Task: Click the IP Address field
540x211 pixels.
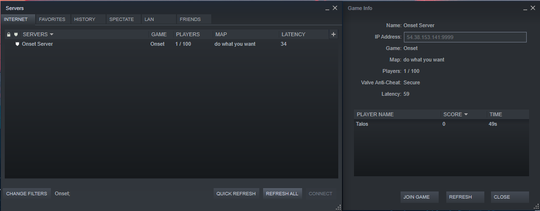Action: tap(465, 37)
